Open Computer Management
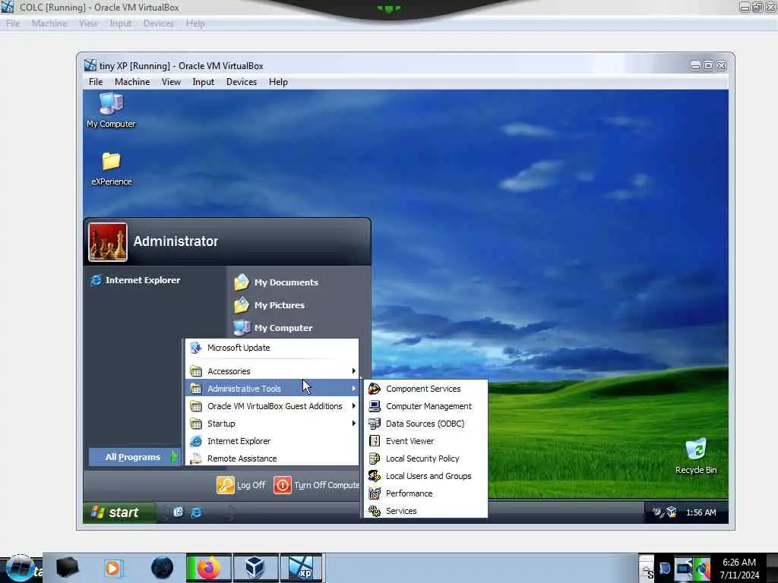This screenshot has width=778, height=583. tap(425, 406)
